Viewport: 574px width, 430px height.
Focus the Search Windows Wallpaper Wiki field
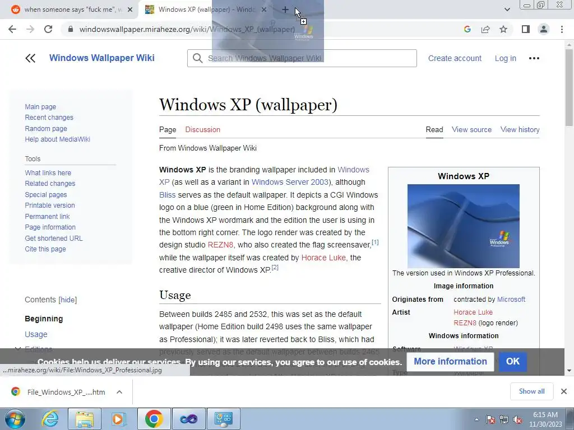[302, 58]
